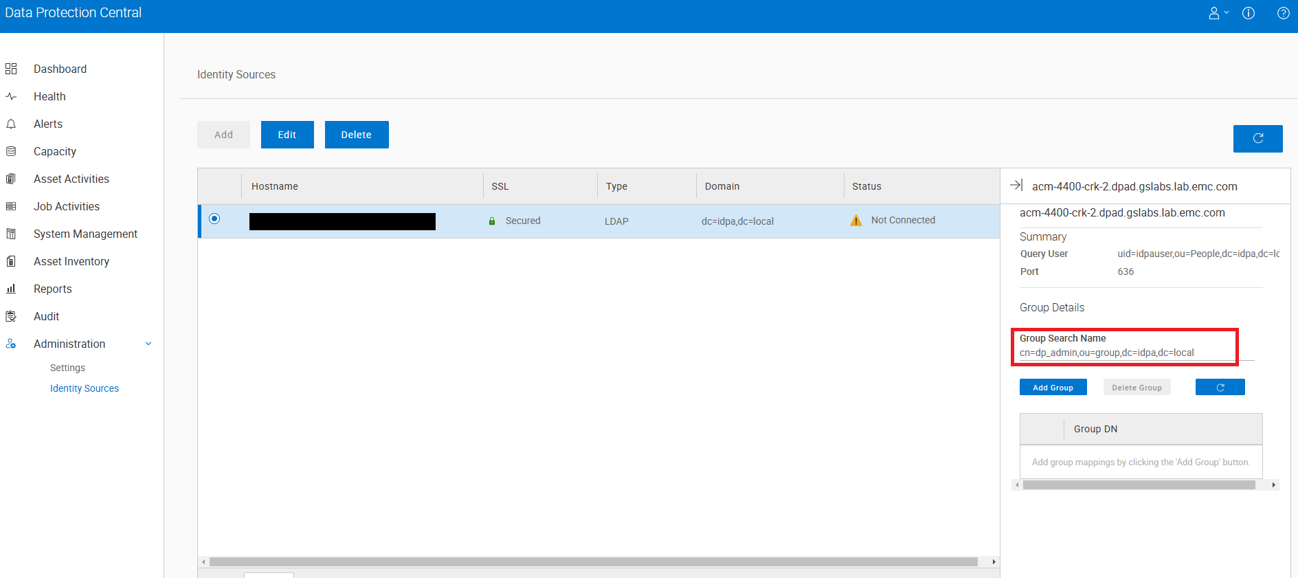Screen dimensions: 1298x578
Task: Refresh the identity sources list
Action: tap(1257, 138)
